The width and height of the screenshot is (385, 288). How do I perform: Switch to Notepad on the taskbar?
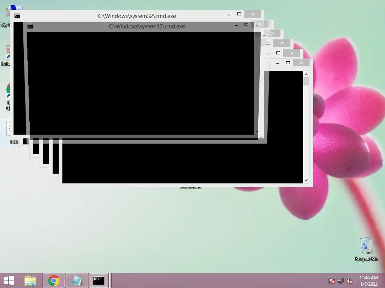(77, 280)
